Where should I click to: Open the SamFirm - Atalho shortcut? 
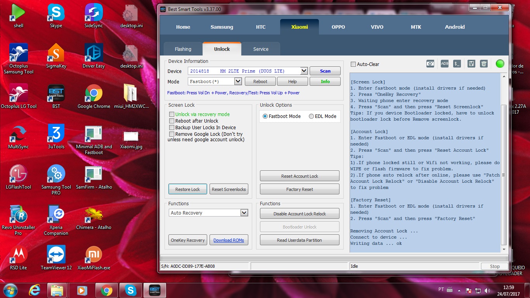[x=94, y=177]
